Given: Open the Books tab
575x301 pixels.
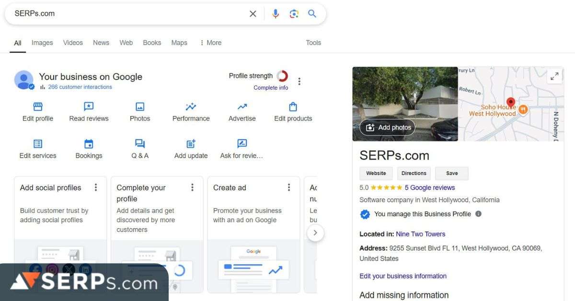Looking at the screenshot, I should [152, 43].
